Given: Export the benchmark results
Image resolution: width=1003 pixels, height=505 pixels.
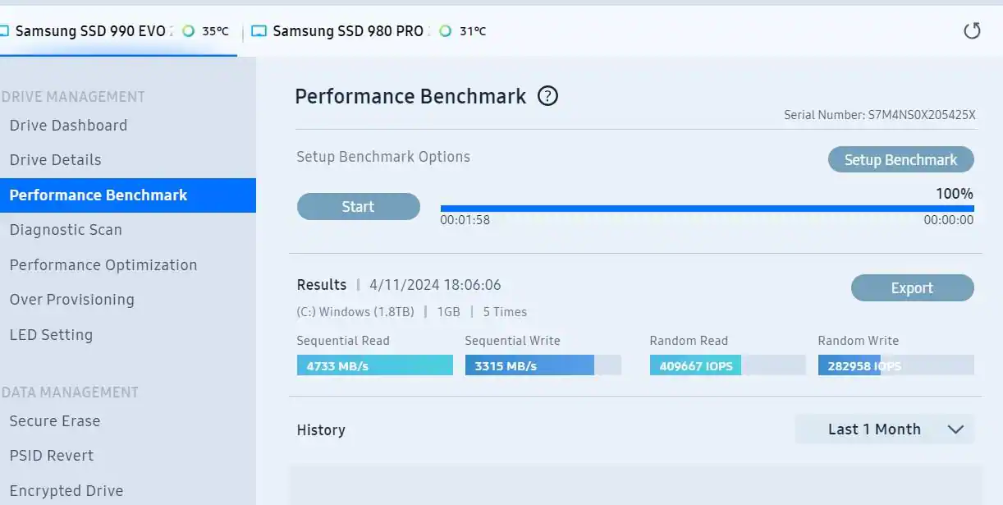Looking at the screenshot, I should click(x=912, y=288).
